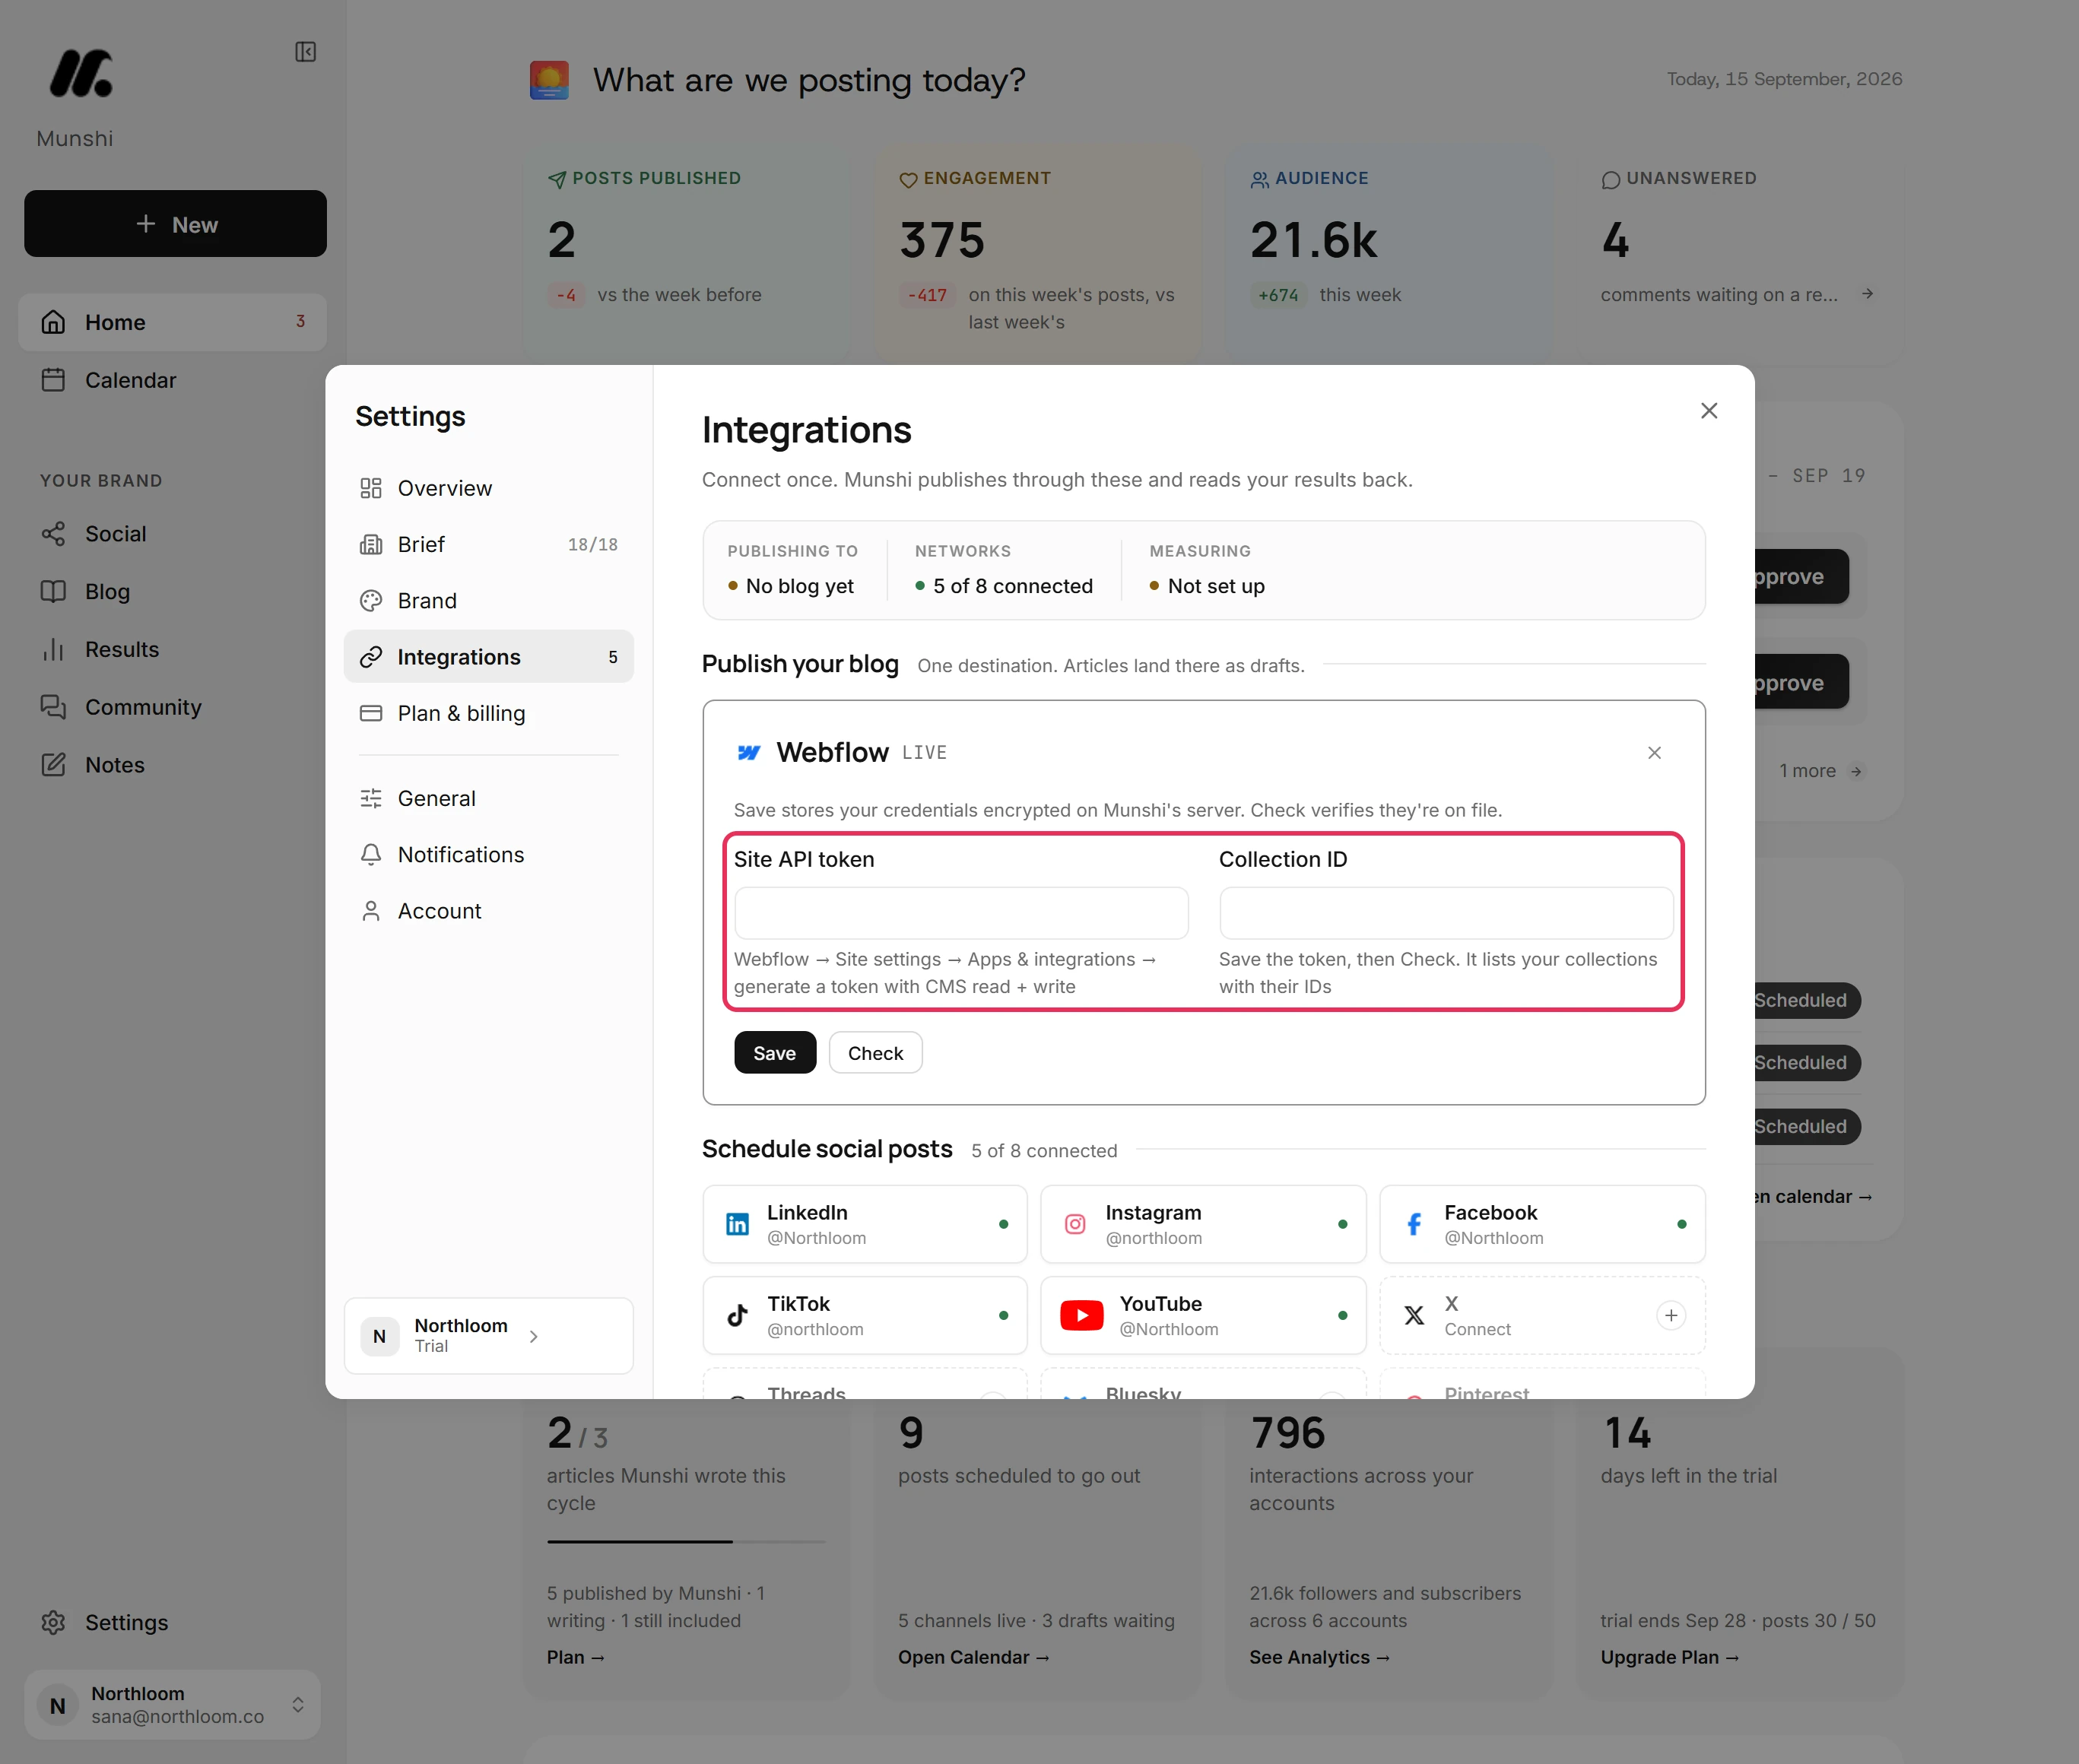
Task: Click the Collection ID field
Action: coord(1446,913)
